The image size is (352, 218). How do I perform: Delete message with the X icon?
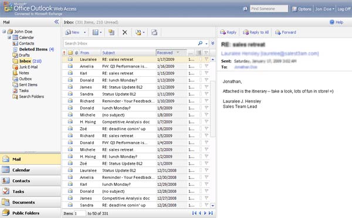124,32
